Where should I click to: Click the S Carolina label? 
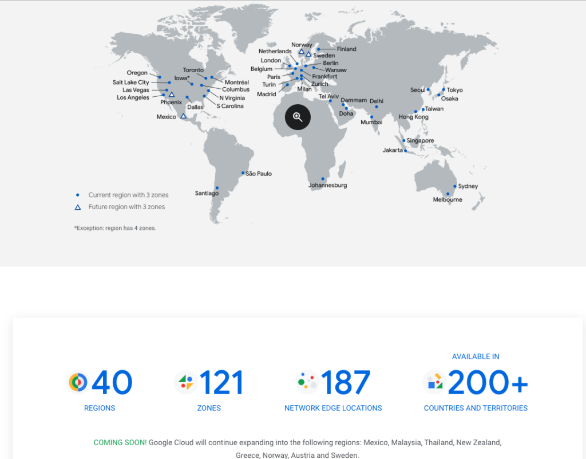coord(230,106)
